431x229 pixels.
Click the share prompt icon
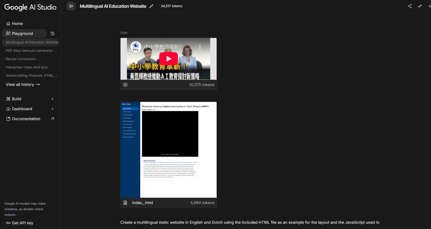pyautogui.click(x=410, y=6)
